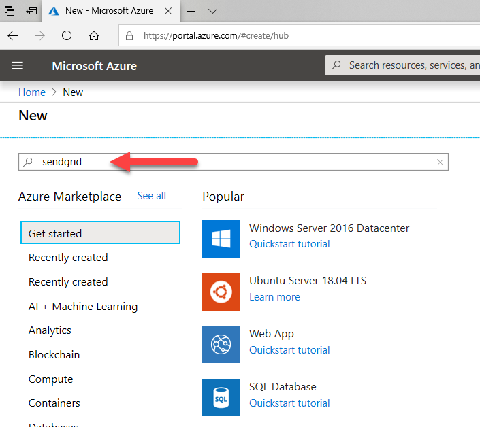This screenshot has width=480, height=427.
Task: Select the Containers category
Action: click(54, 403)
